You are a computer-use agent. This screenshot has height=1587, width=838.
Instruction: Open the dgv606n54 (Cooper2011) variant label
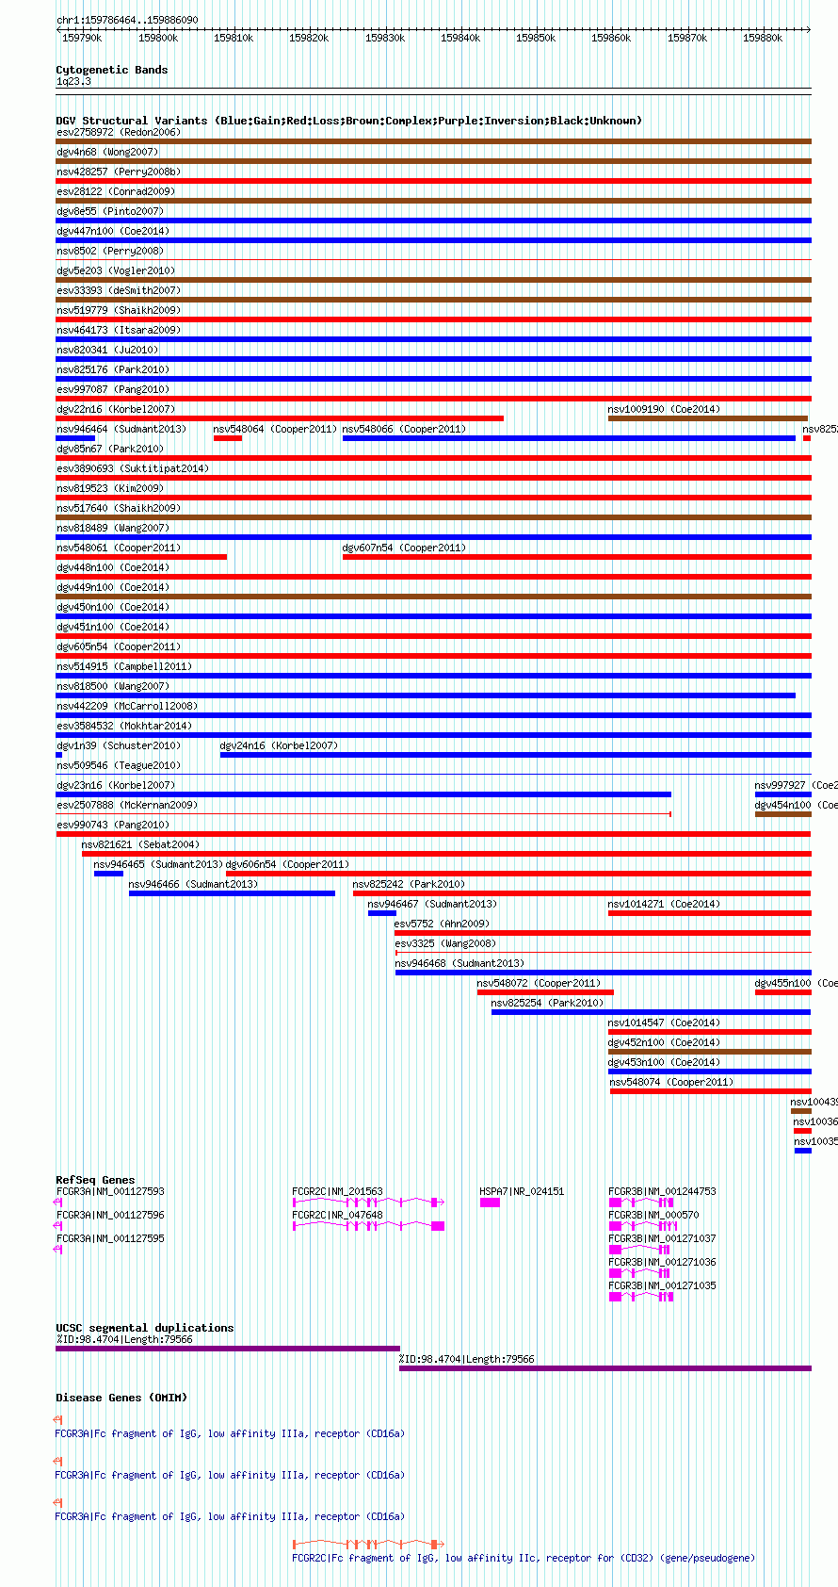point(287,864)
